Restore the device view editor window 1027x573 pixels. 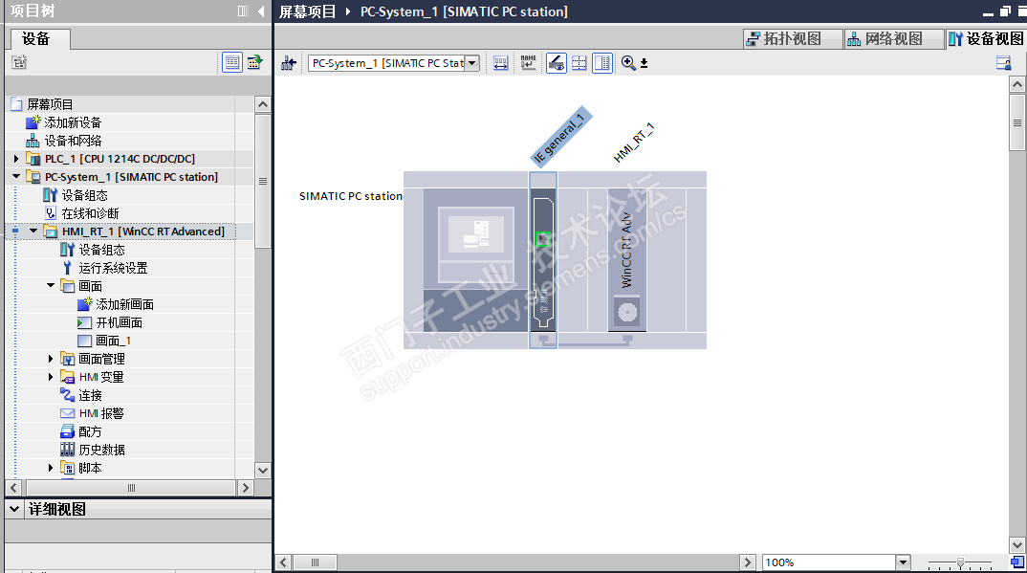(1005, 11)
